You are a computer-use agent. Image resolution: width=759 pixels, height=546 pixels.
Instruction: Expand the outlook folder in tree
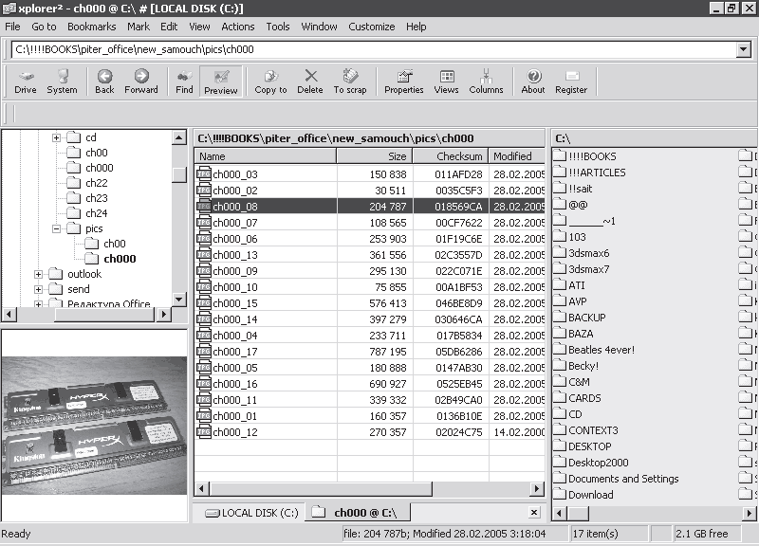click(39, 274)
